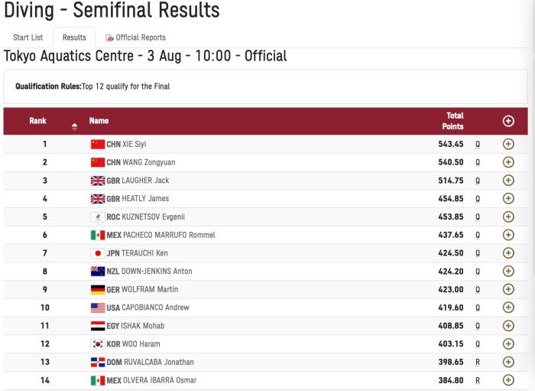Click Germany flag beside WOLFRAM Martin

pos(98,289)
